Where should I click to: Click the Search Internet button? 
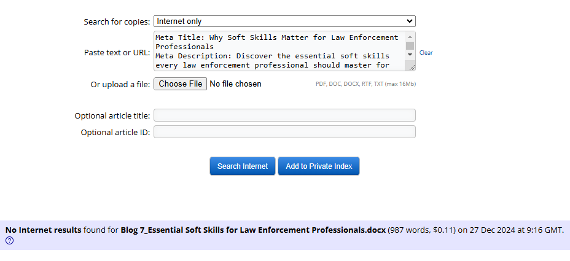[x=243, y=166]
